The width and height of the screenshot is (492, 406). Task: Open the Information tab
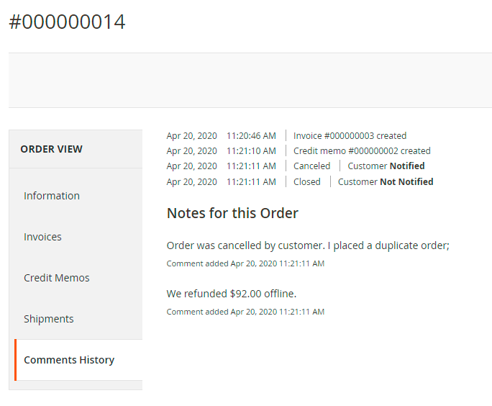coord(52,196)
